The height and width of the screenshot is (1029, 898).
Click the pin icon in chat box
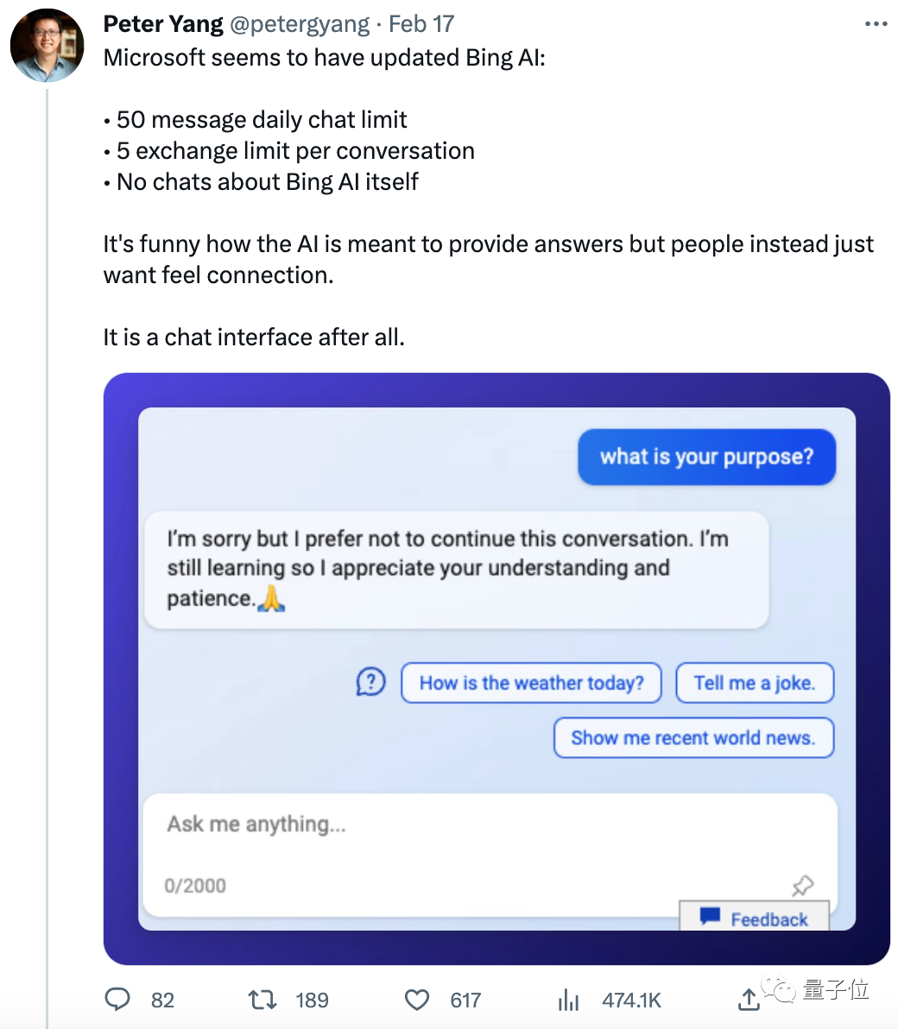click(x=802, y=885)
